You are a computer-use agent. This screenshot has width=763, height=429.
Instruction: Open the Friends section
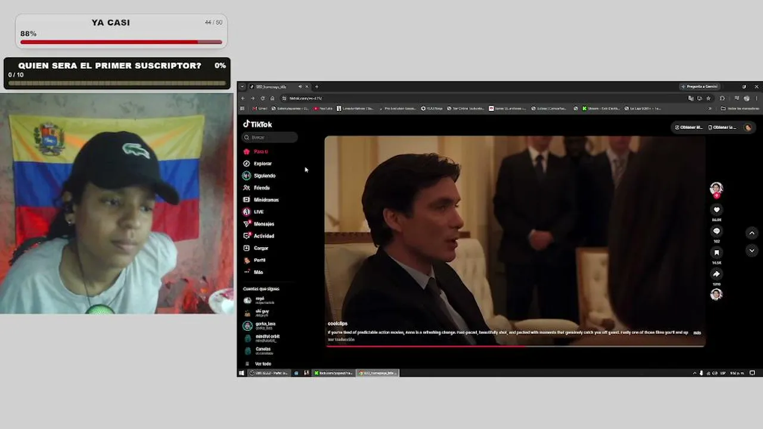[256, 188]
